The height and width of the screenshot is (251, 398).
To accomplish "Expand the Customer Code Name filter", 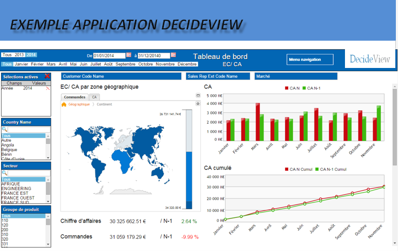I will coord(121,77).
